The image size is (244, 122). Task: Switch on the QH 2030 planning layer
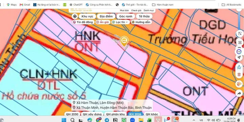[x=72, y=114]
